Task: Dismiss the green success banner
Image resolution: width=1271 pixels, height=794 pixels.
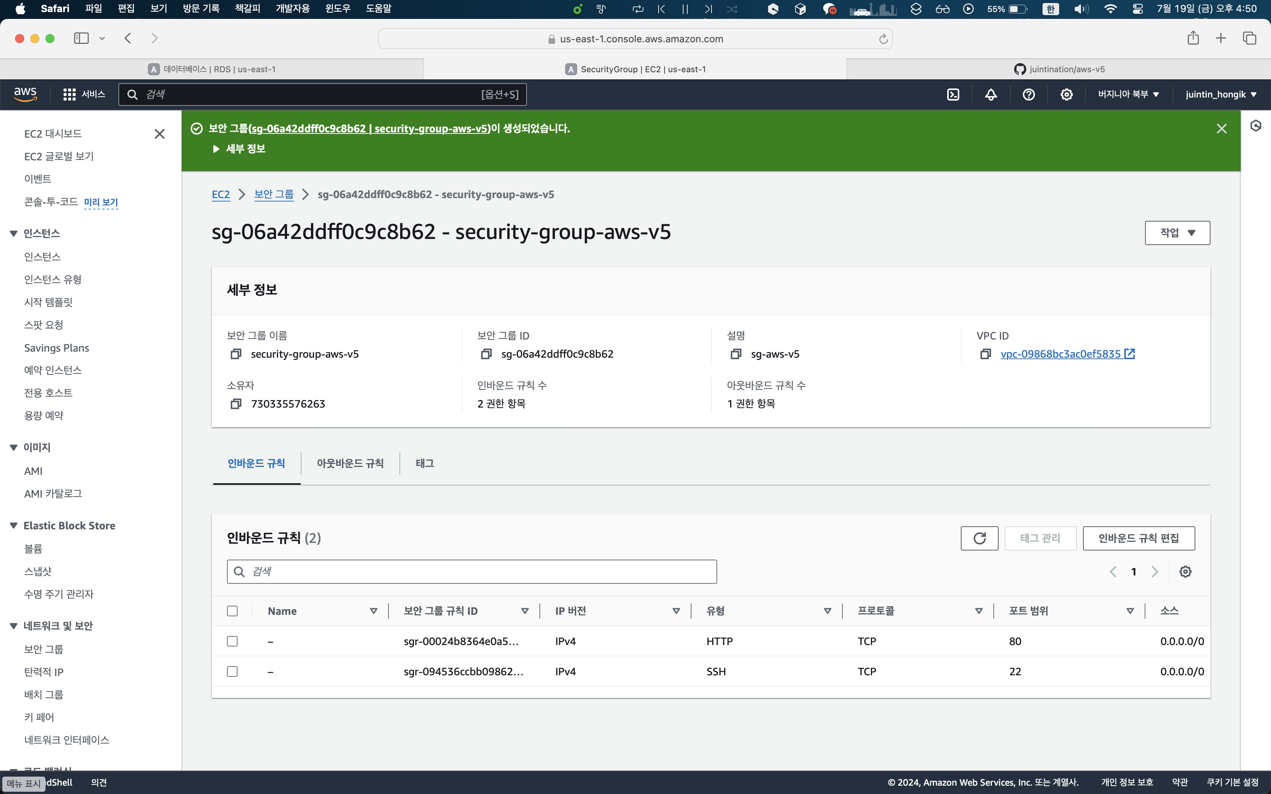Action: [1221, 129]
